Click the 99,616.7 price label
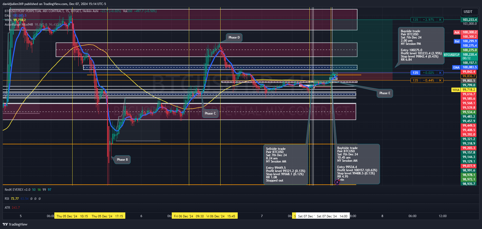 [x=469, y=94]
